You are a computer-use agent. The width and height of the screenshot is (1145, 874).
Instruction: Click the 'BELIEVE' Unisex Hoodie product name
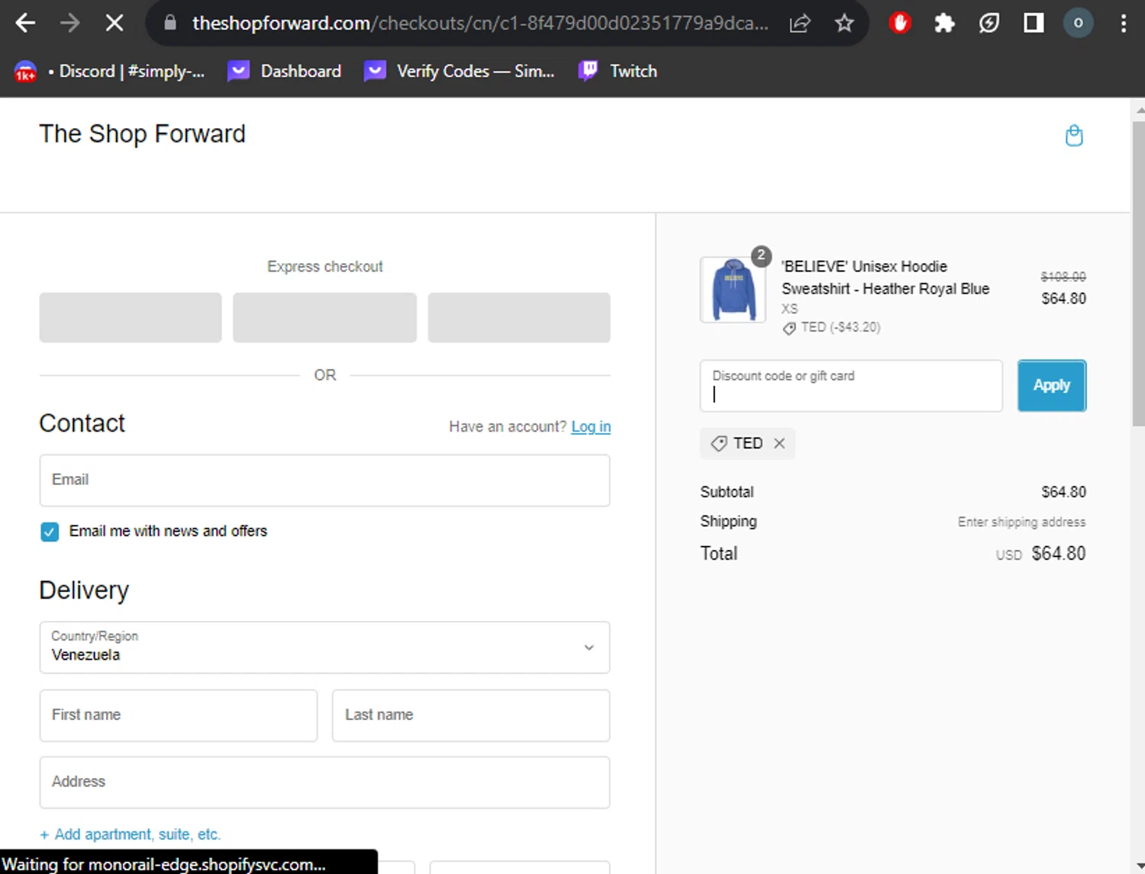[885, 278]
